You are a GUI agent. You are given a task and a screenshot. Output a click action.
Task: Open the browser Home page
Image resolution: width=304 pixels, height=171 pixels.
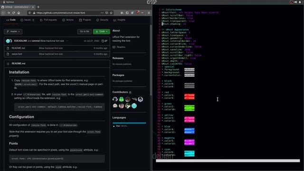click(19, 13)
